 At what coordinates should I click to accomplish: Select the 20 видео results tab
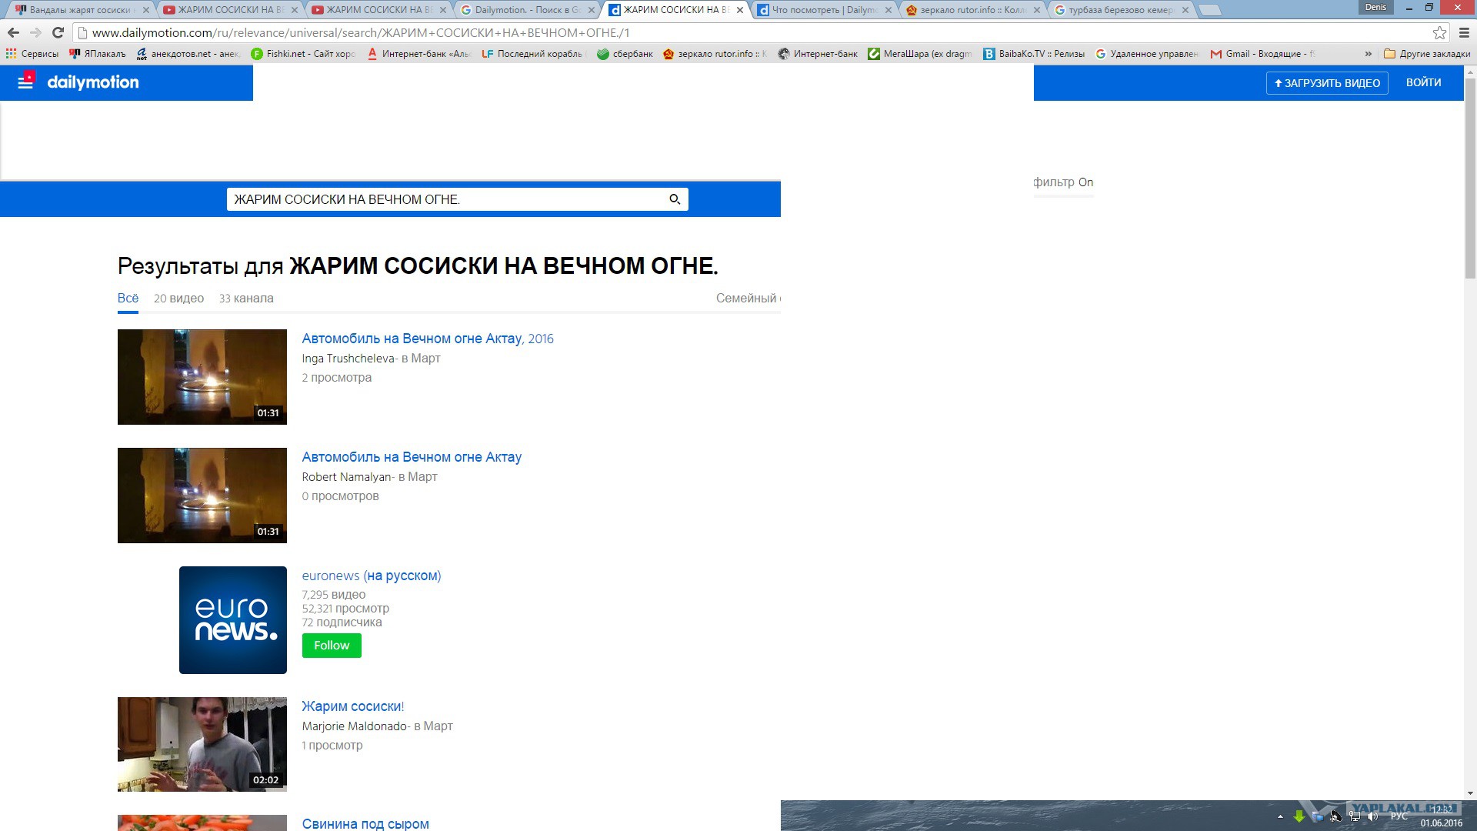coord(178,299)
